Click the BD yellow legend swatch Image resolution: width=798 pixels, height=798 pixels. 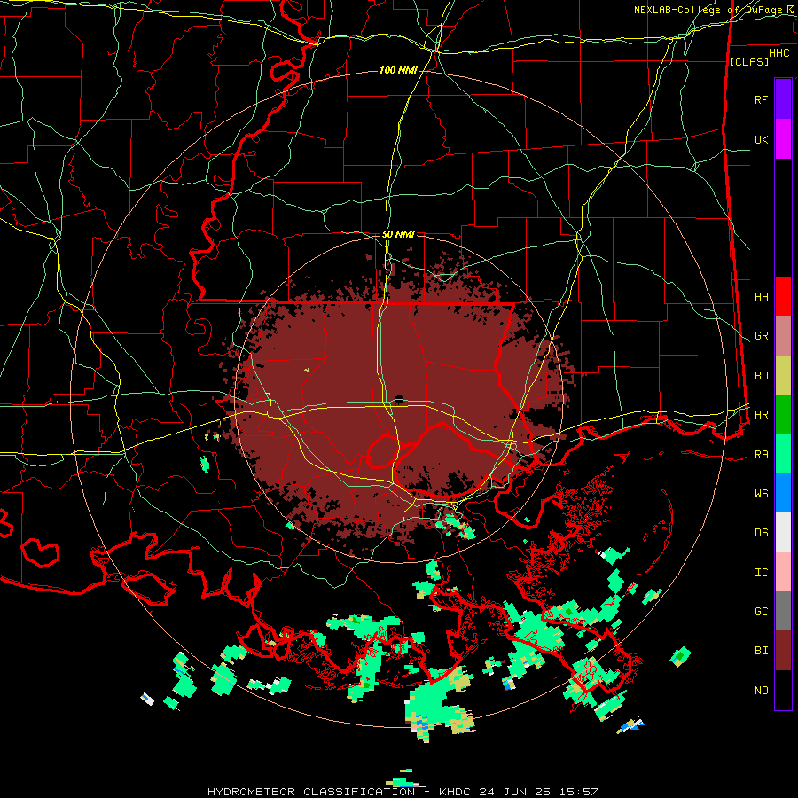(783, 376)
